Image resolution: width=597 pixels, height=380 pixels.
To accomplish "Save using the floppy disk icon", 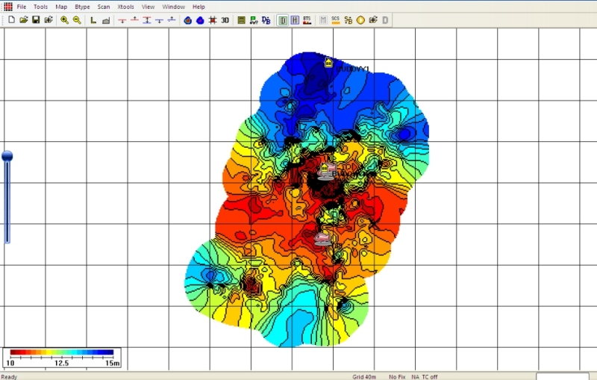I will pos(36,20).
